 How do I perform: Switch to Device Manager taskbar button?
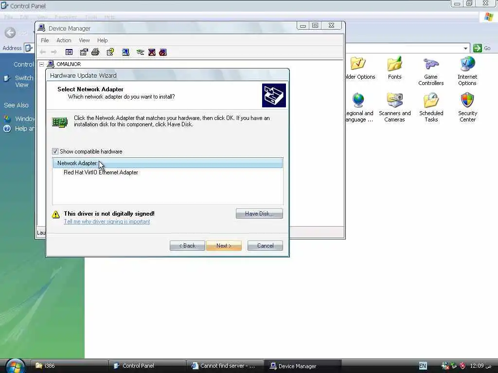(x=302, y=366)
